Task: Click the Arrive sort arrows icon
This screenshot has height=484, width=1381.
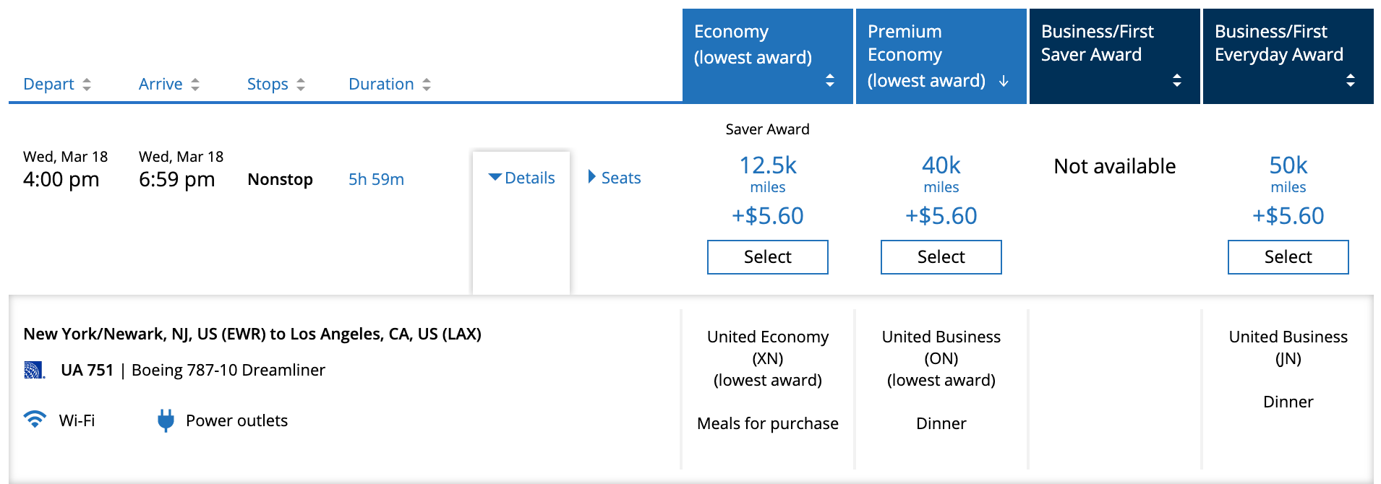Action: point(195,85)
